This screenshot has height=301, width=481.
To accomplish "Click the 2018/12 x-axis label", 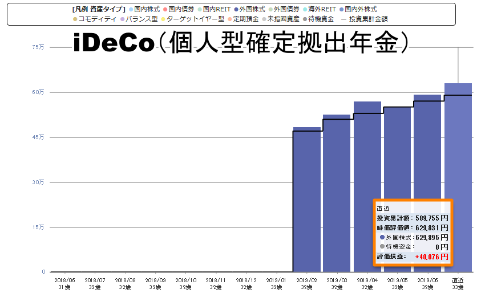I will tap(246, 283).
